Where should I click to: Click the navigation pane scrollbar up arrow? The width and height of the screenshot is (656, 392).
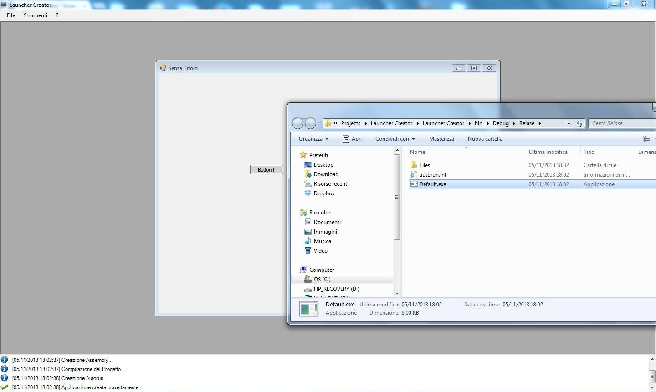[x=397, y=151]
